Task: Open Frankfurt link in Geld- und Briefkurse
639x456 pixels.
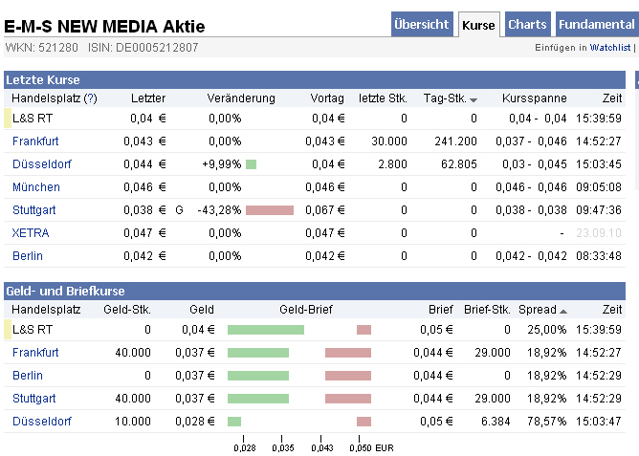Action: (x=35, y=353)
